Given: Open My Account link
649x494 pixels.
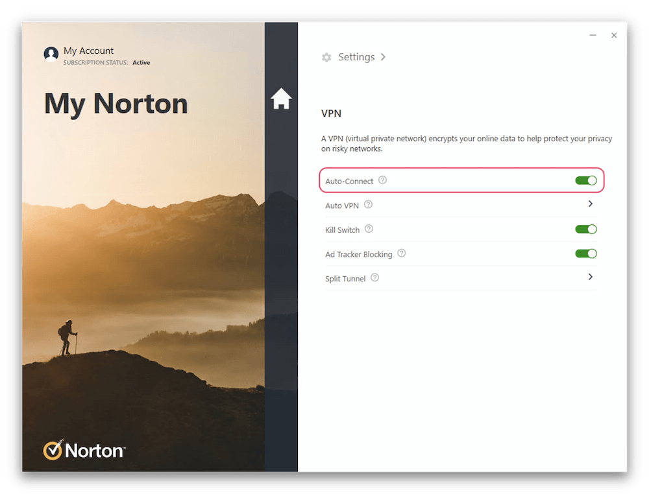Looking at the screenshot, I should click(88, 51).
